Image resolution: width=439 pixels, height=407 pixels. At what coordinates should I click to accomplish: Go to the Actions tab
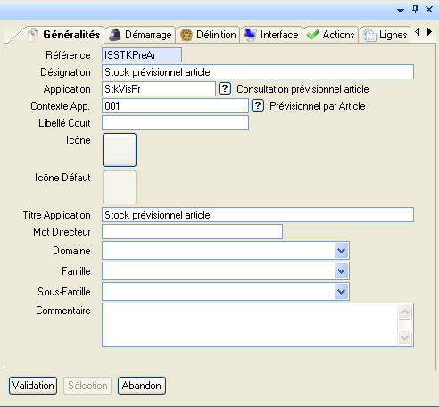tap(330, 35)
